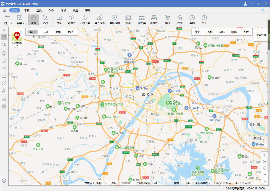Select arrow pointer tool in left sidebar
The height and width of the screenshot is (191, 270).
point(4,45)
